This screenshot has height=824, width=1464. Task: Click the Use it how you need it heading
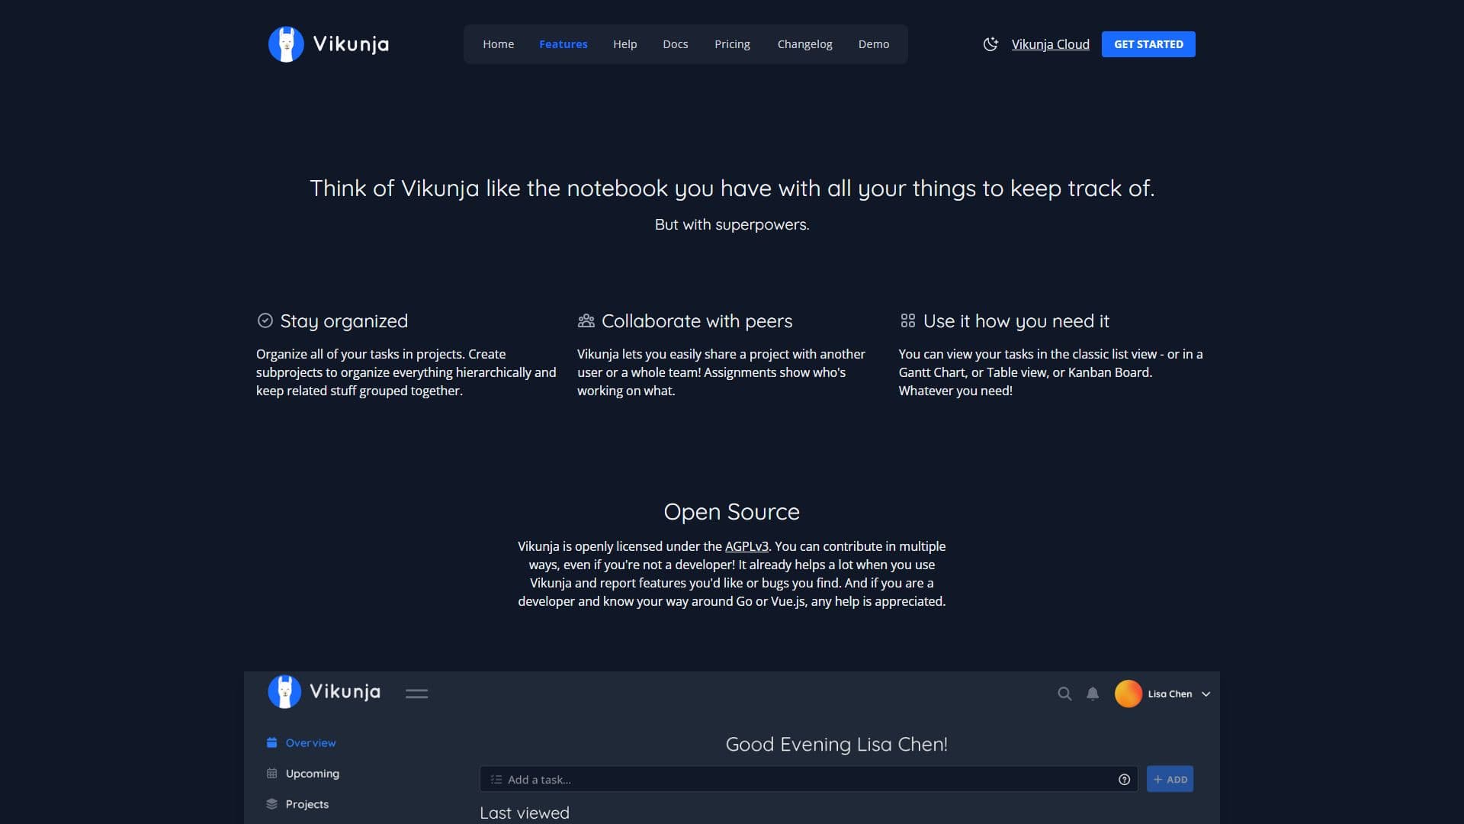tap(1016, 321)
